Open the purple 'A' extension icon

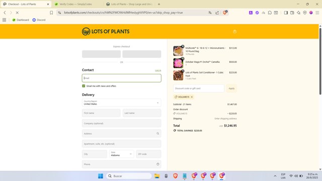click(x=251, y=13)
